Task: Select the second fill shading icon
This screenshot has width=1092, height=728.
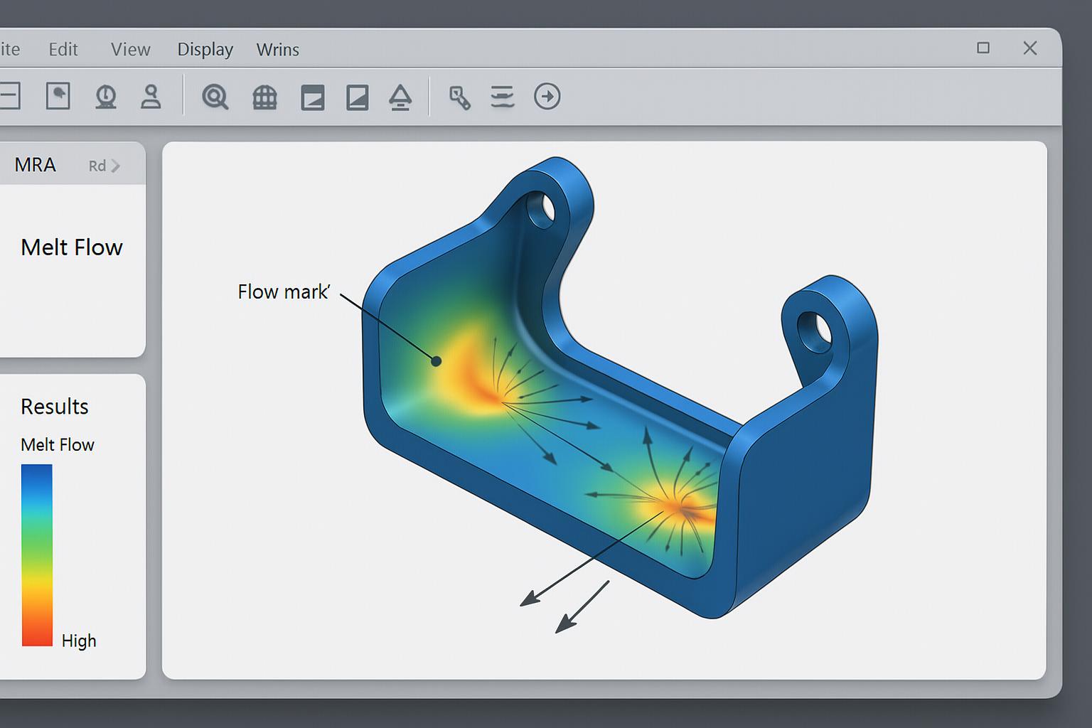Action: 358,97
